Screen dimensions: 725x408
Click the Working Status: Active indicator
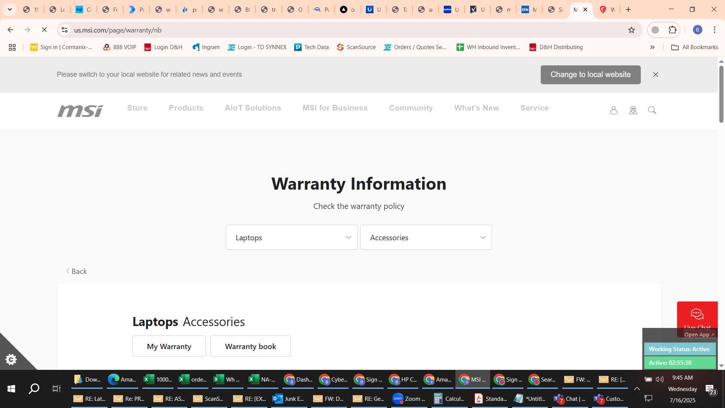pyautogui.click(x=679, y=349)
